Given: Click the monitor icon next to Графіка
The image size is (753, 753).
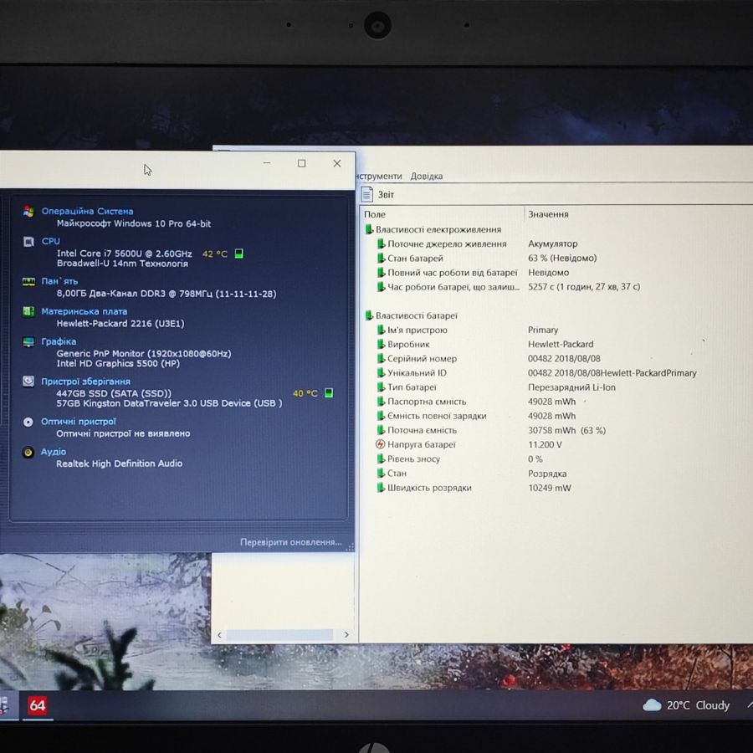Looking at the screenshot, I should [x=28, y=342].
